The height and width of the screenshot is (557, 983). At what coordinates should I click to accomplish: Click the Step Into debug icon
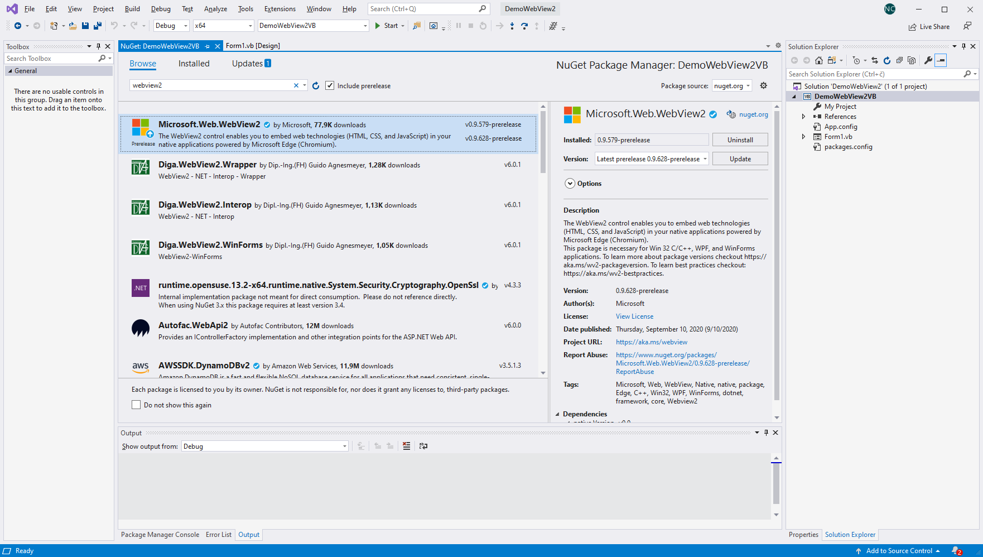coord(512,26)
